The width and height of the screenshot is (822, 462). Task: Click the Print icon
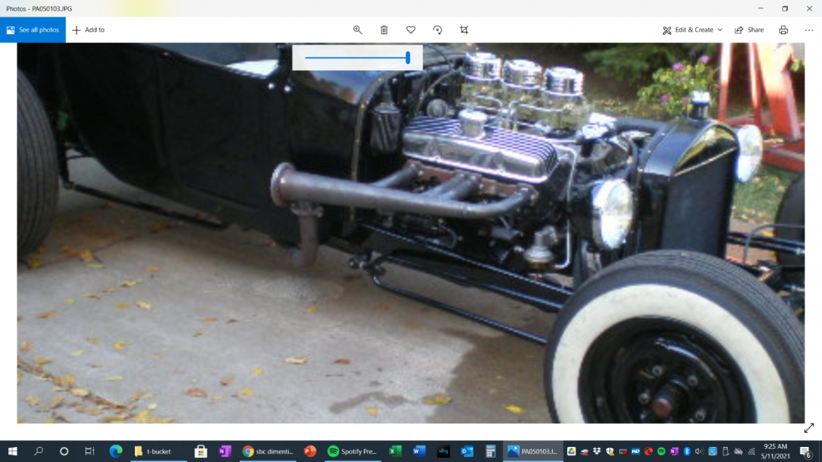coord(783,30)
